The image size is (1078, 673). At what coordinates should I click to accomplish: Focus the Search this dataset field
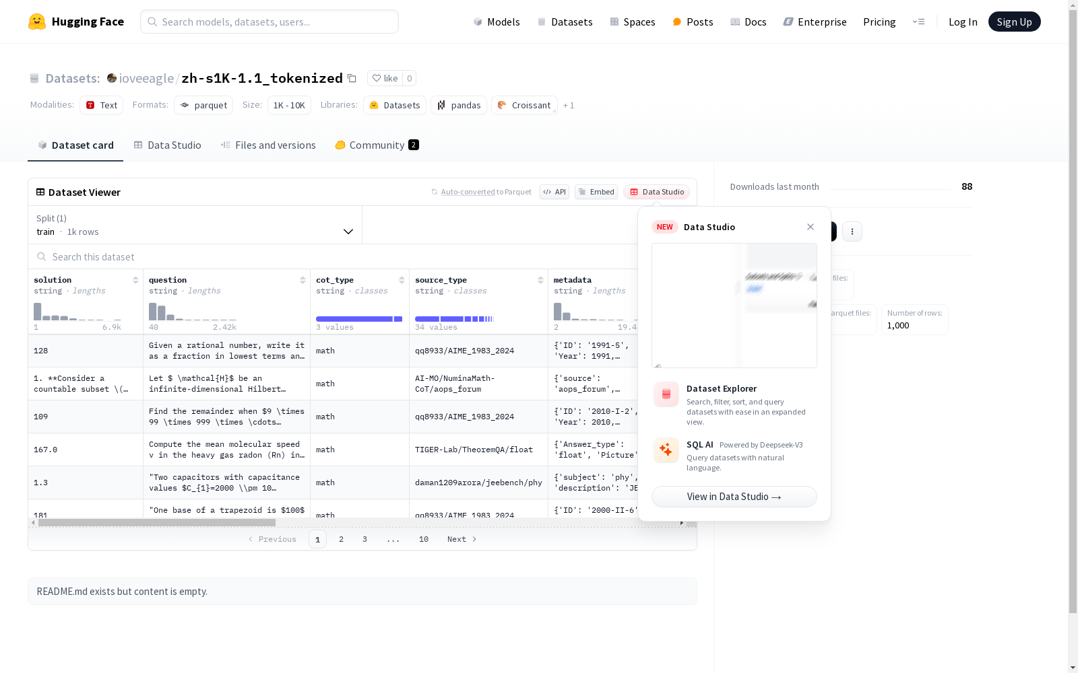tap(333, 256)
